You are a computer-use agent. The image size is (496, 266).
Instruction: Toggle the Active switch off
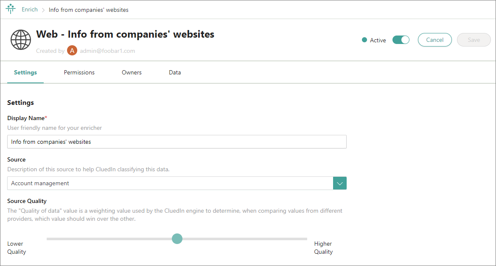click(401, 40)
